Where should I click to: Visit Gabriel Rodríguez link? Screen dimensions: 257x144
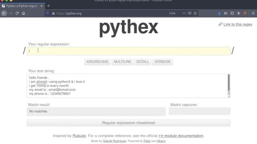tap(114, 141)
